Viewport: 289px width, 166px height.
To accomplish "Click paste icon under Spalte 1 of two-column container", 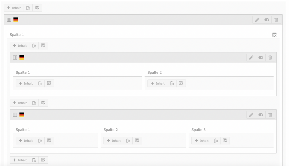I will pos(40,83).
